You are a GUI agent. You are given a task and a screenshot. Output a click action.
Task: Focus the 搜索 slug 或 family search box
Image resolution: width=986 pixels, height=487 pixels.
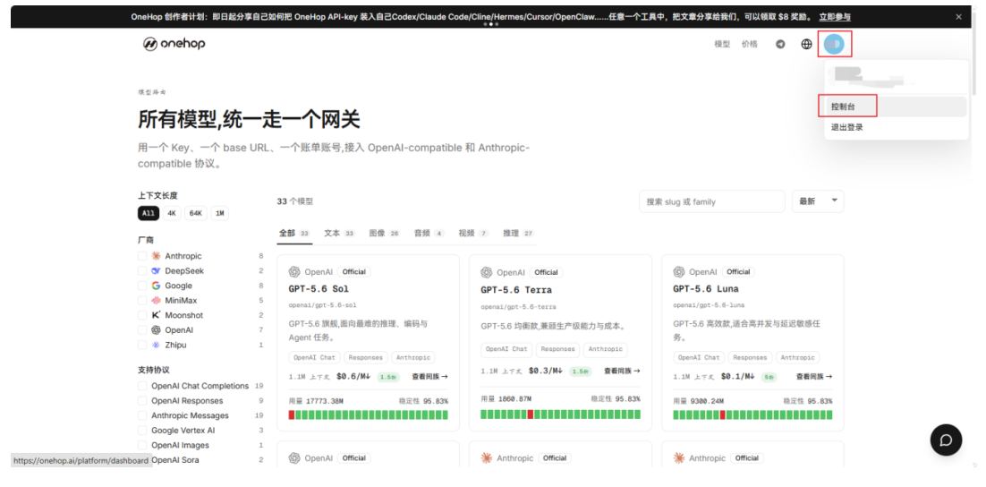coord(712,201)
